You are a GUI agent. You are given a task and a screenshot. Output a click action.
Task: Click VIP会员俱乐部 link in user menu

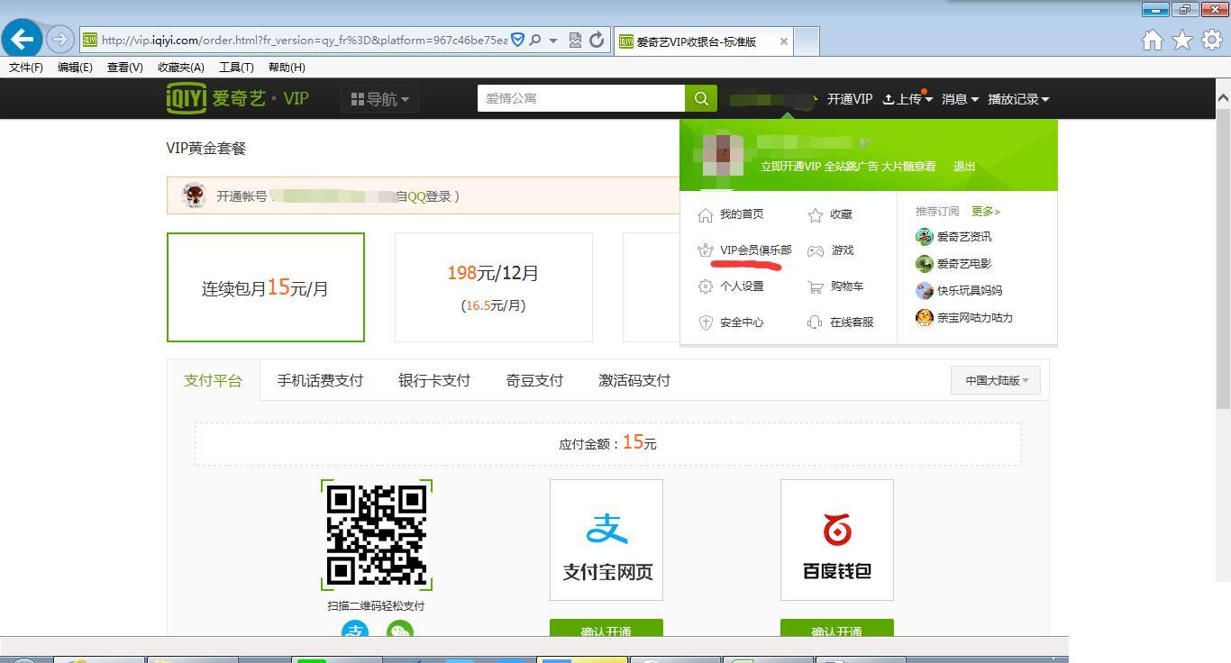[x=755, y=250]
